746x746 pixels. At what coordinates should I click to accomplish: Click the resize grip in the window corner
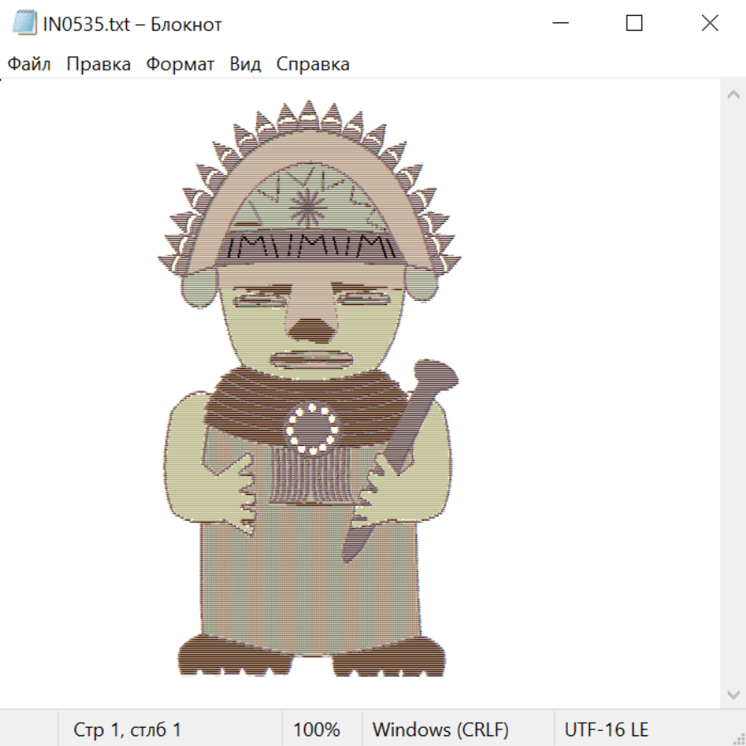pos(738,738)
